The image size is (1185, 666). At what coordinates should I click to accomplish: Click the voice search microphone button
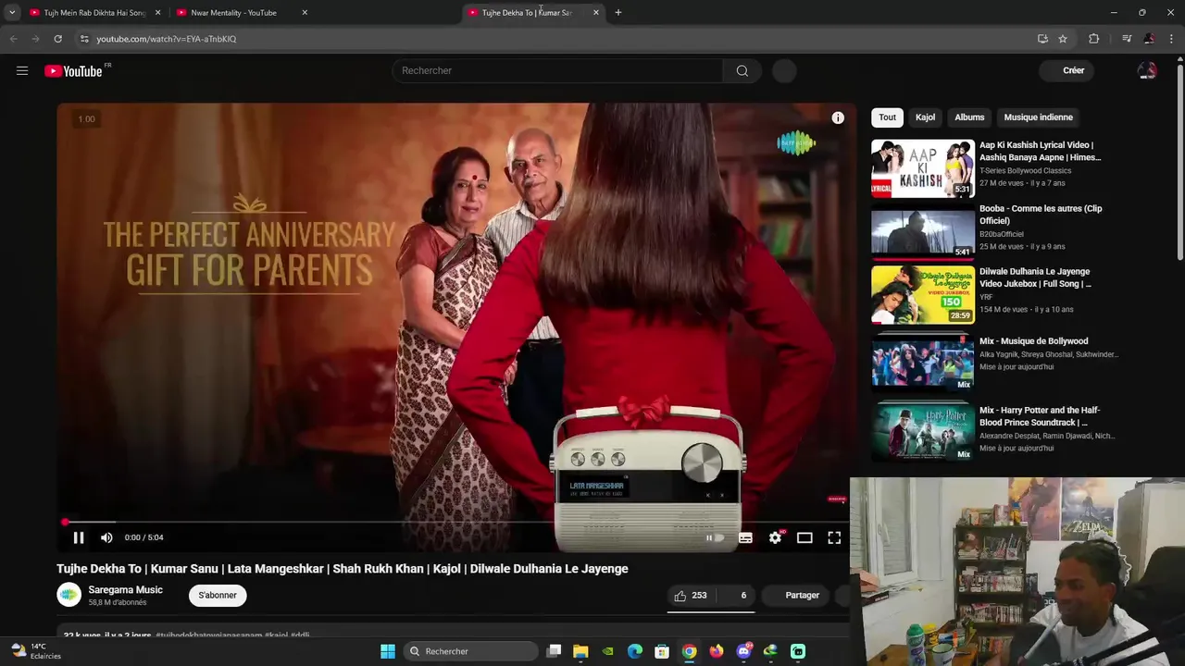point(784,71)
